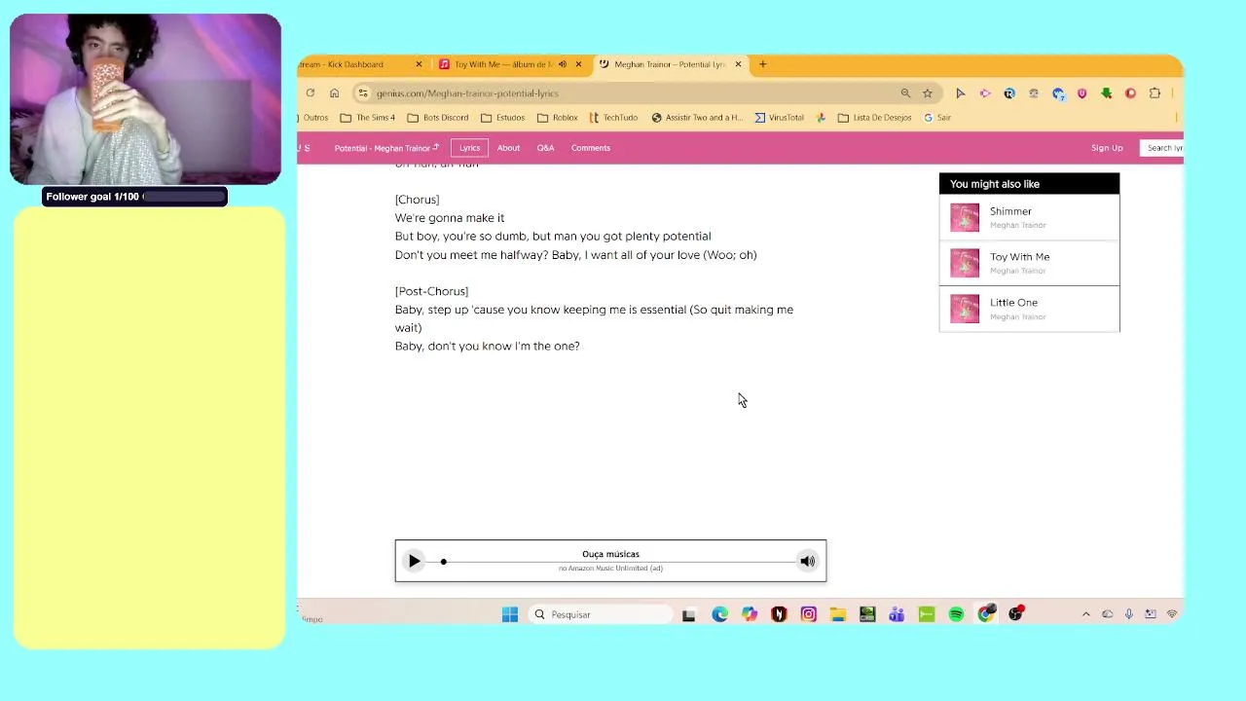This screenshot has height=701, width=1246.
Task: Go to the Q&A section
Action: tap(545, 148)
